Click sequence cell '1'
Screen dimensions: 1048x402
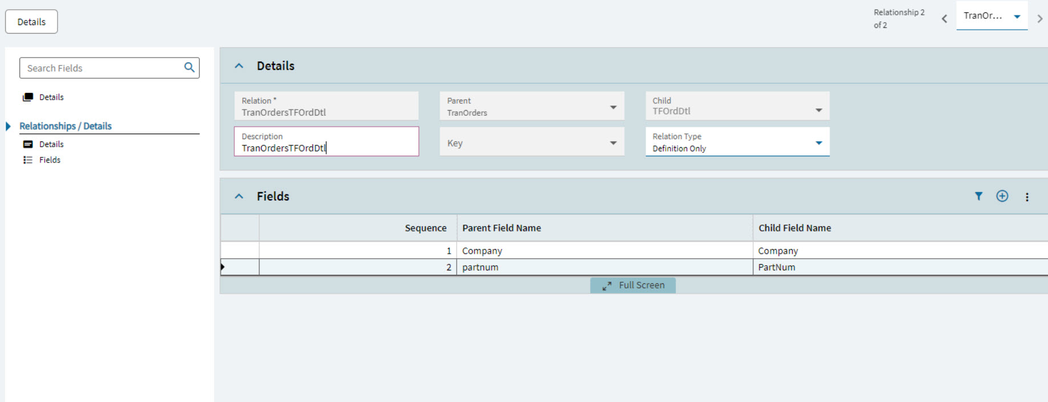[358, 251]
